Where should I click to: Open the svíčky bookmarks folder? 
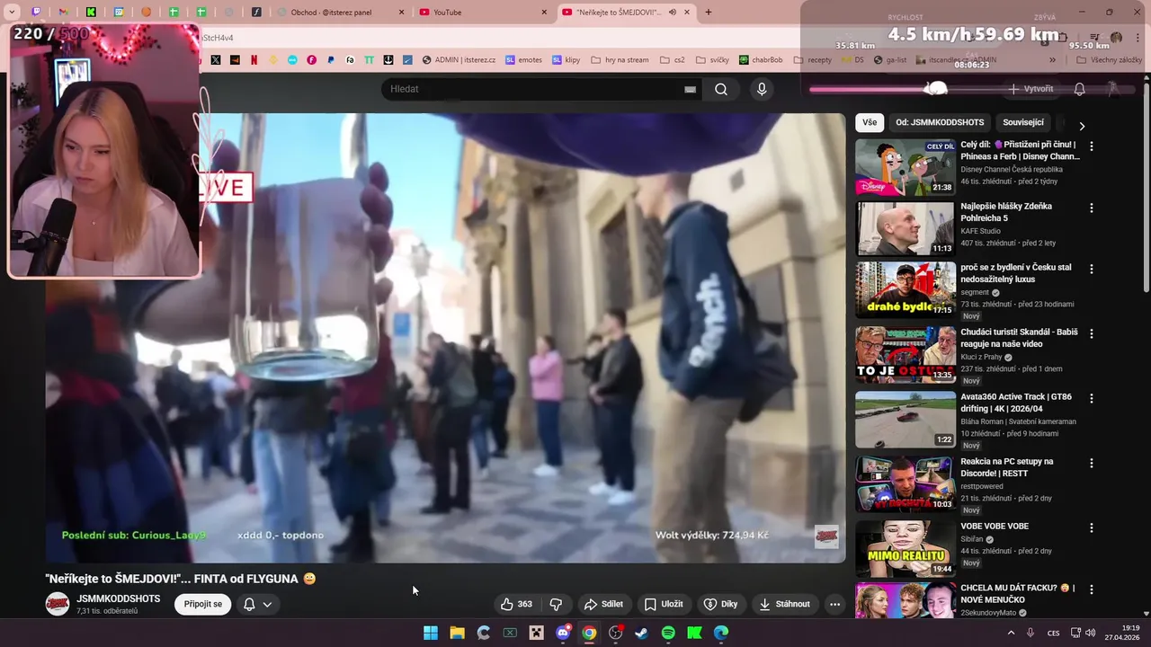pos(712,60)
